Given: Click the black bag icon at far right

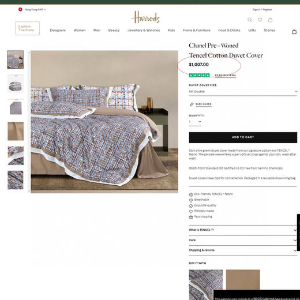Looking at the screenshot, I should [294, 32].
